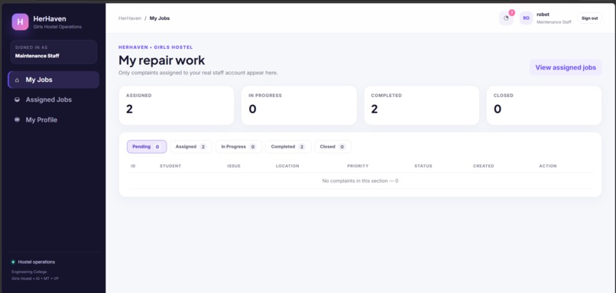Click the My Jobs breadcrumb

point(160,18)
